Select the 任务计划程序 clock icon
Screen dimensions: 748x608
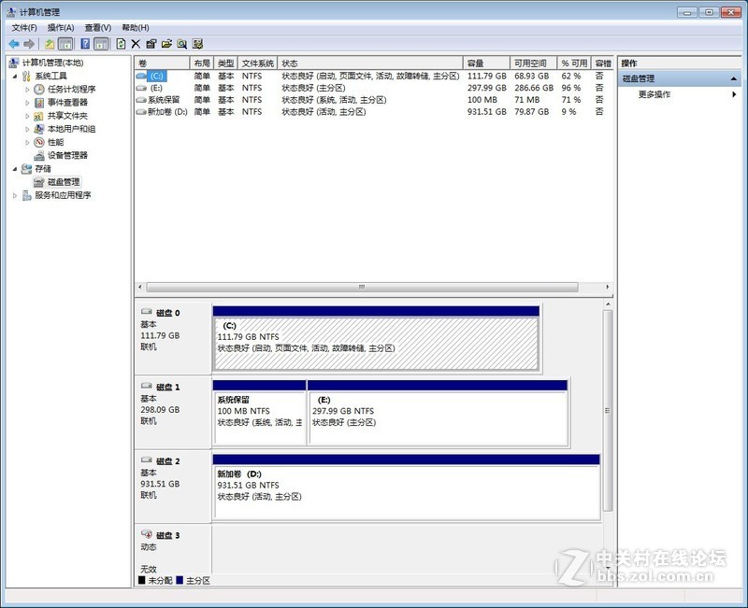[x=39, y=90]
